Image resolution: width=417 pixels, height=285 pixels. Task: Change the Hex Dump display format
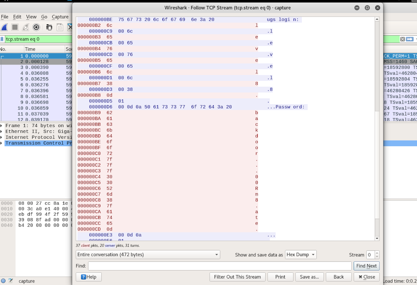[x=300, y=255]
